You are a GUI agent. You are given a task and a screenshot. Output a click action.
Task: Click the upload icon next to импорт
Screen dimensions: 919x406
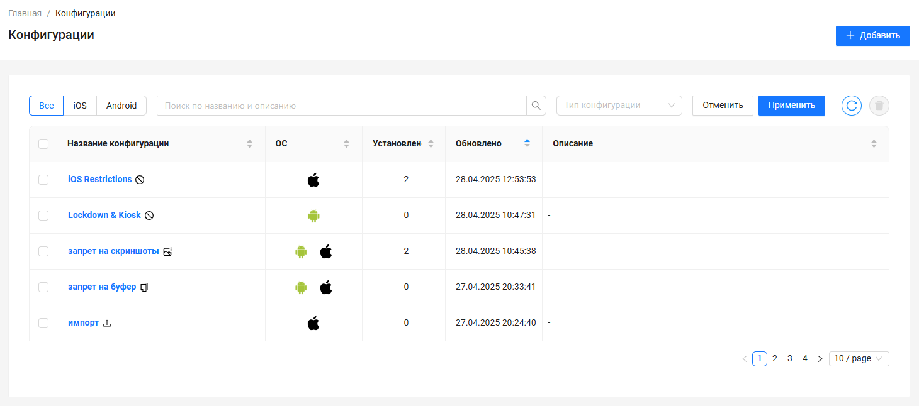click(107, 323)
